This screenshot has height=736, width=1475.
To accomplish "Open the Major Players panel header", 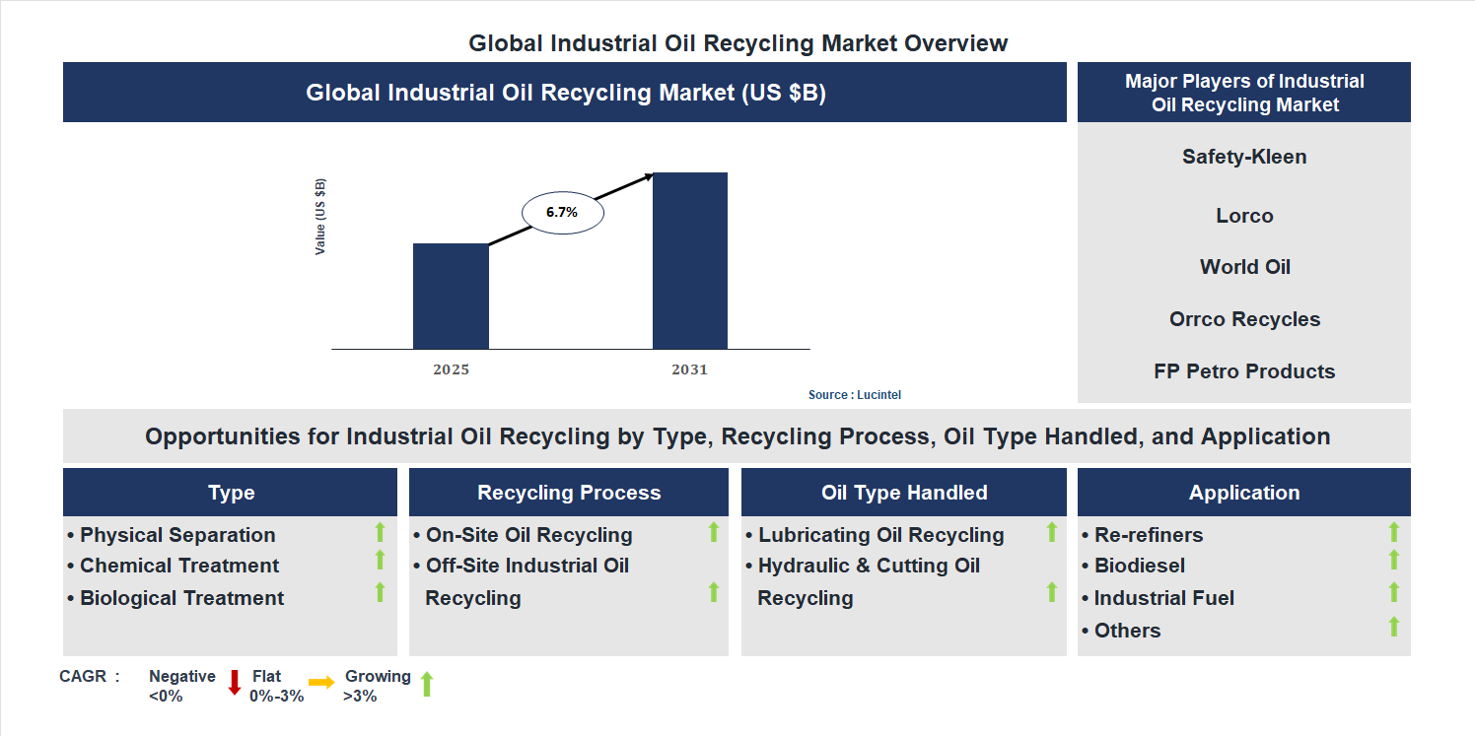I will click(x=1244, y=93).
